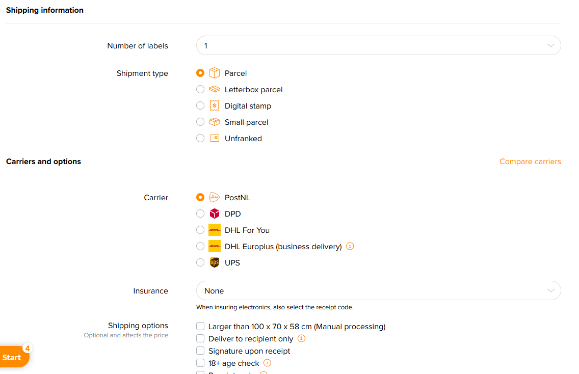Select the Unfranked shipment type radio
Screen dimensions: 579x374
200,139
